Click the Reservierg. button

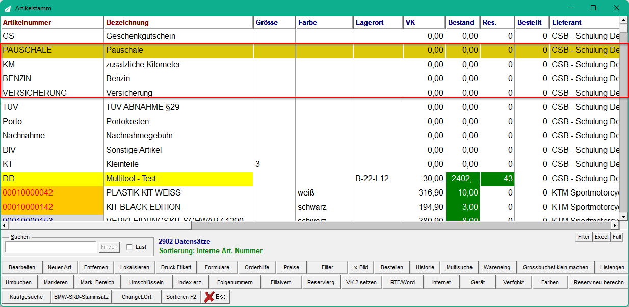322,282
